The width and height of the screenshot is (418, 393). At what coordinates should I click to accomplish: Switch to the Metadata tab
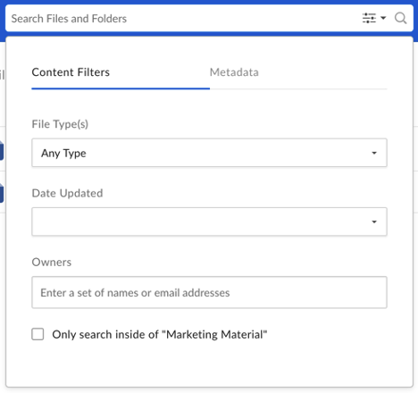coord(234,72)
